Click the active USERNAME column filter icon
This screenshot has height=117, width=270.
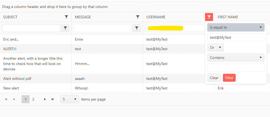pyautogui.click(x=209, y=17)
